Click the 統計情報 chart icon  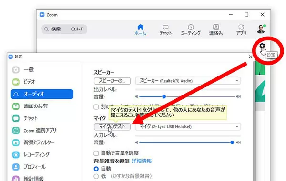pyautogui.click(x=16, y=179)
